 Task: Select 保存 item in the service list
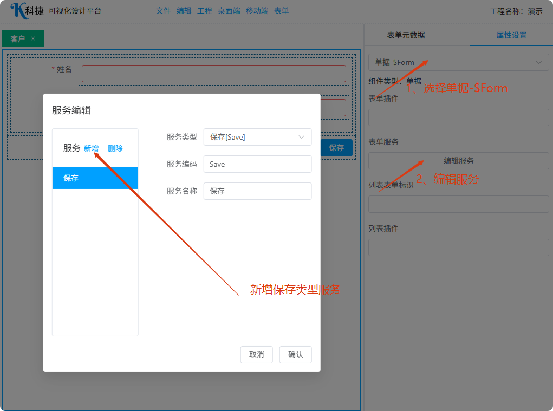tap(95, 178)
